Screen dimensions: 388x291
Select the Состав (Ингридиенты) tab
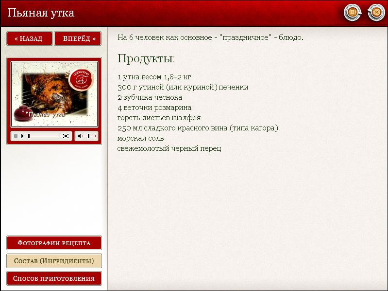[x=54, y=261]
